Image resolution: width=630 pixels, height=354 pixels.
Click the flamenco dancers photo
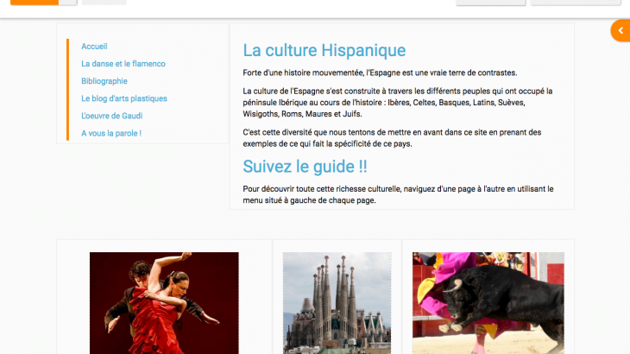(164, 302)
